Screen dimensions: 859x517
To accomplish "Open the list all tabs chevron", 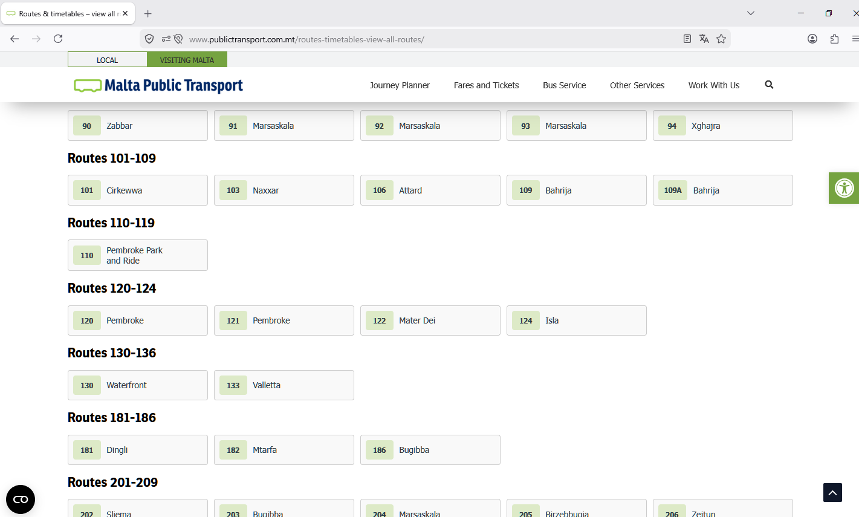I will pyautogui.click(x=751, y=13).
